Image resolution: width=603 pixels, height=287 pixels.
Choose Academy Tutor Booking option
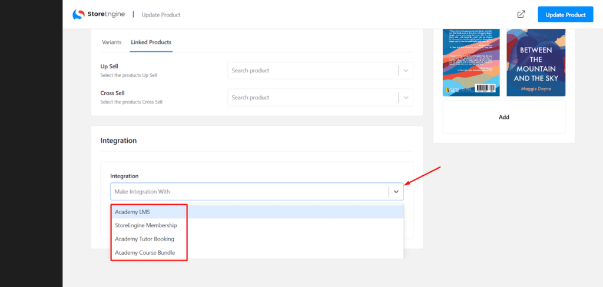pos(257,239)
